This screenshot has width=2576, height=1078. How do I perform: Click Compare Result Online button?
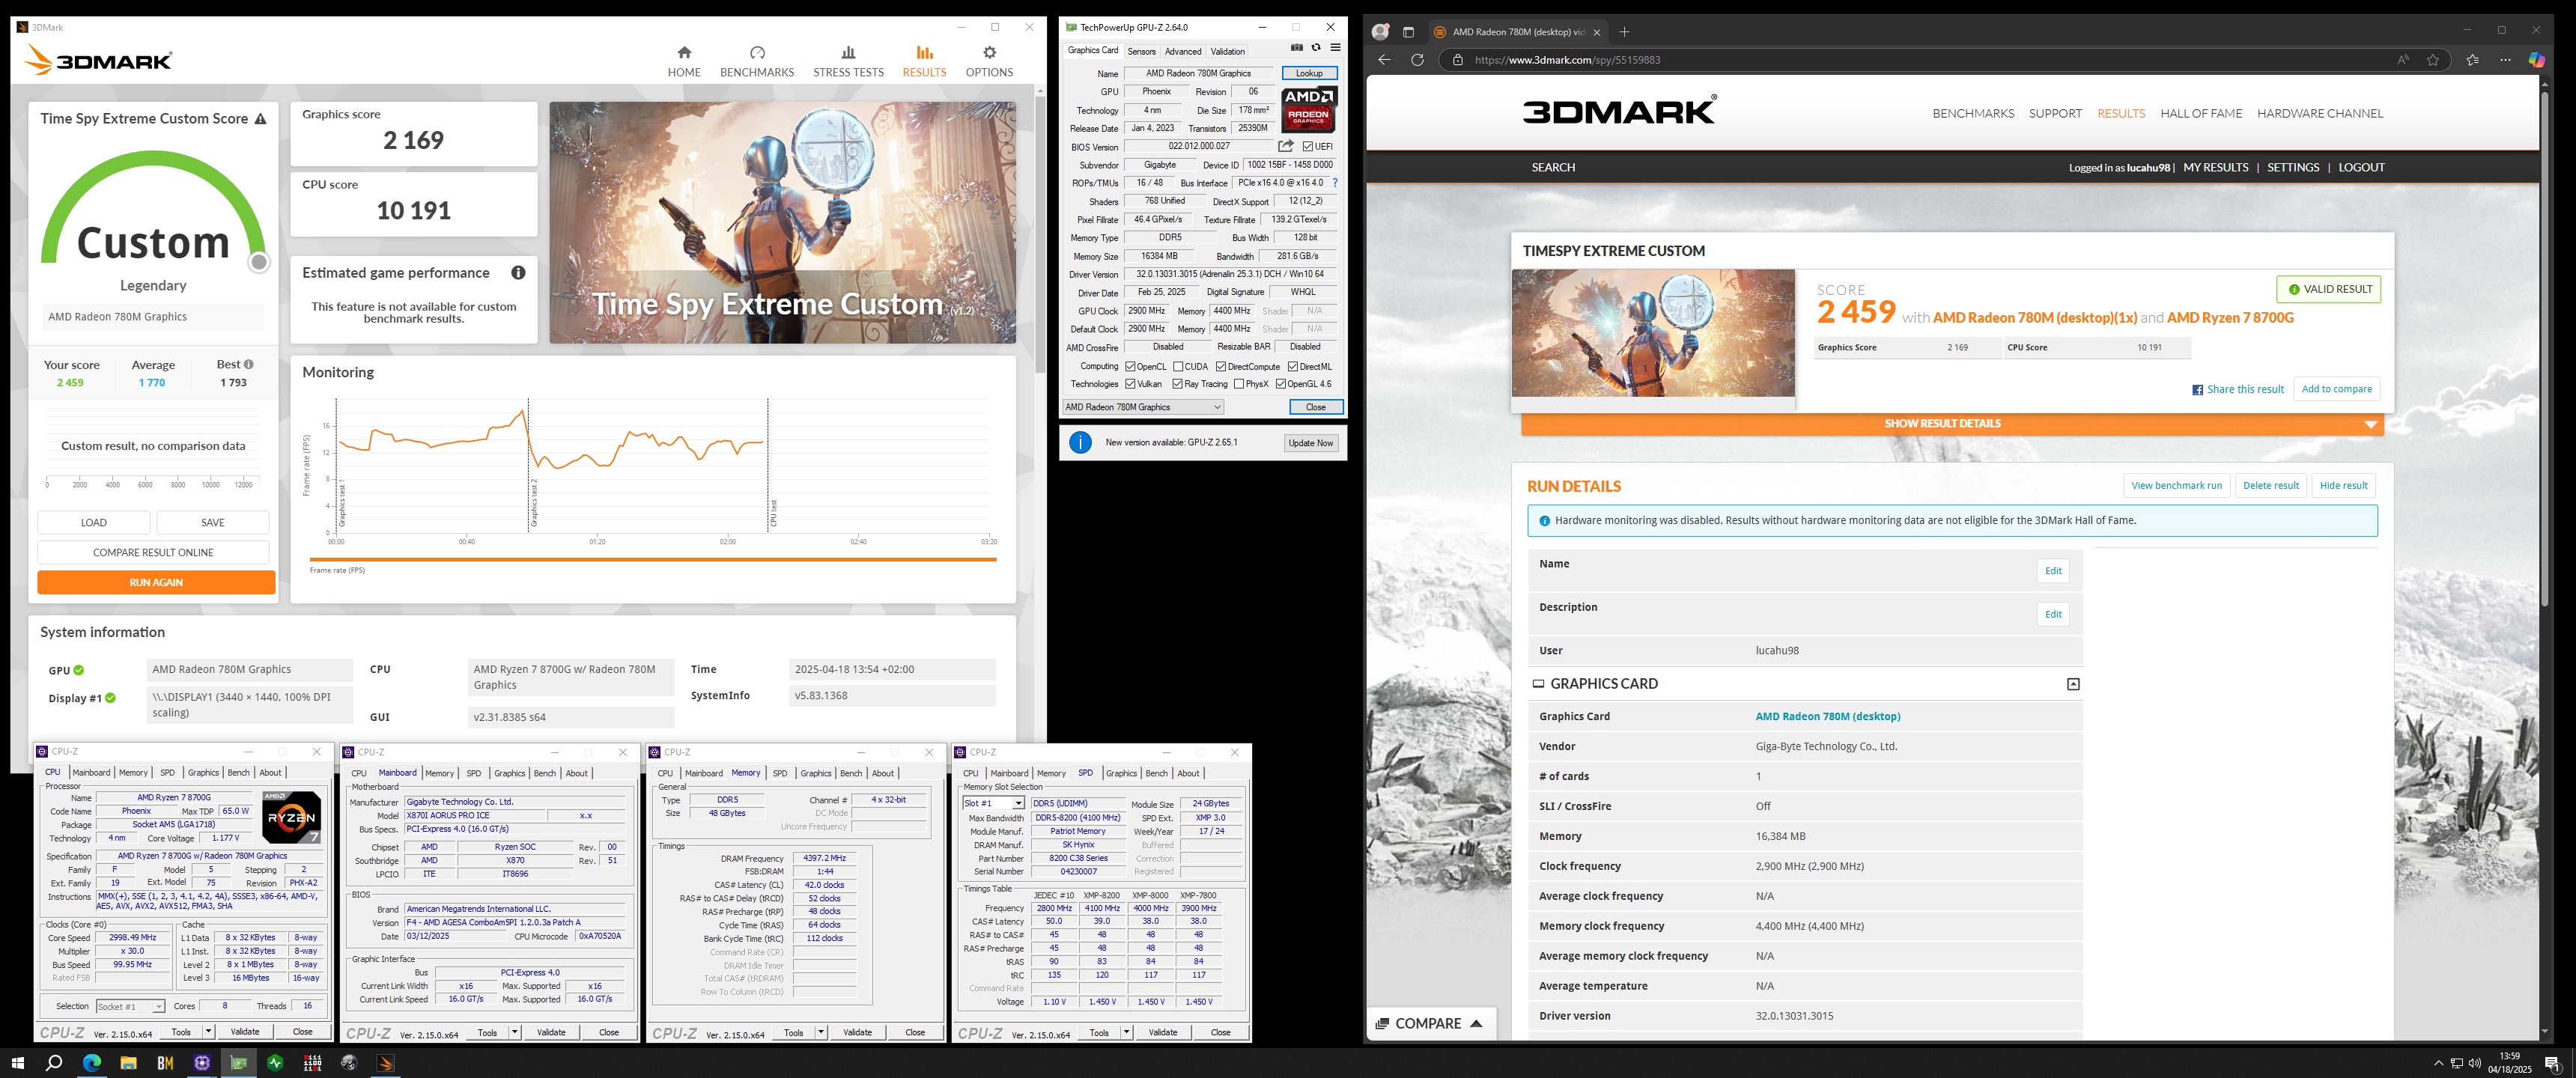pyautogui.click(x=153, y=552)
